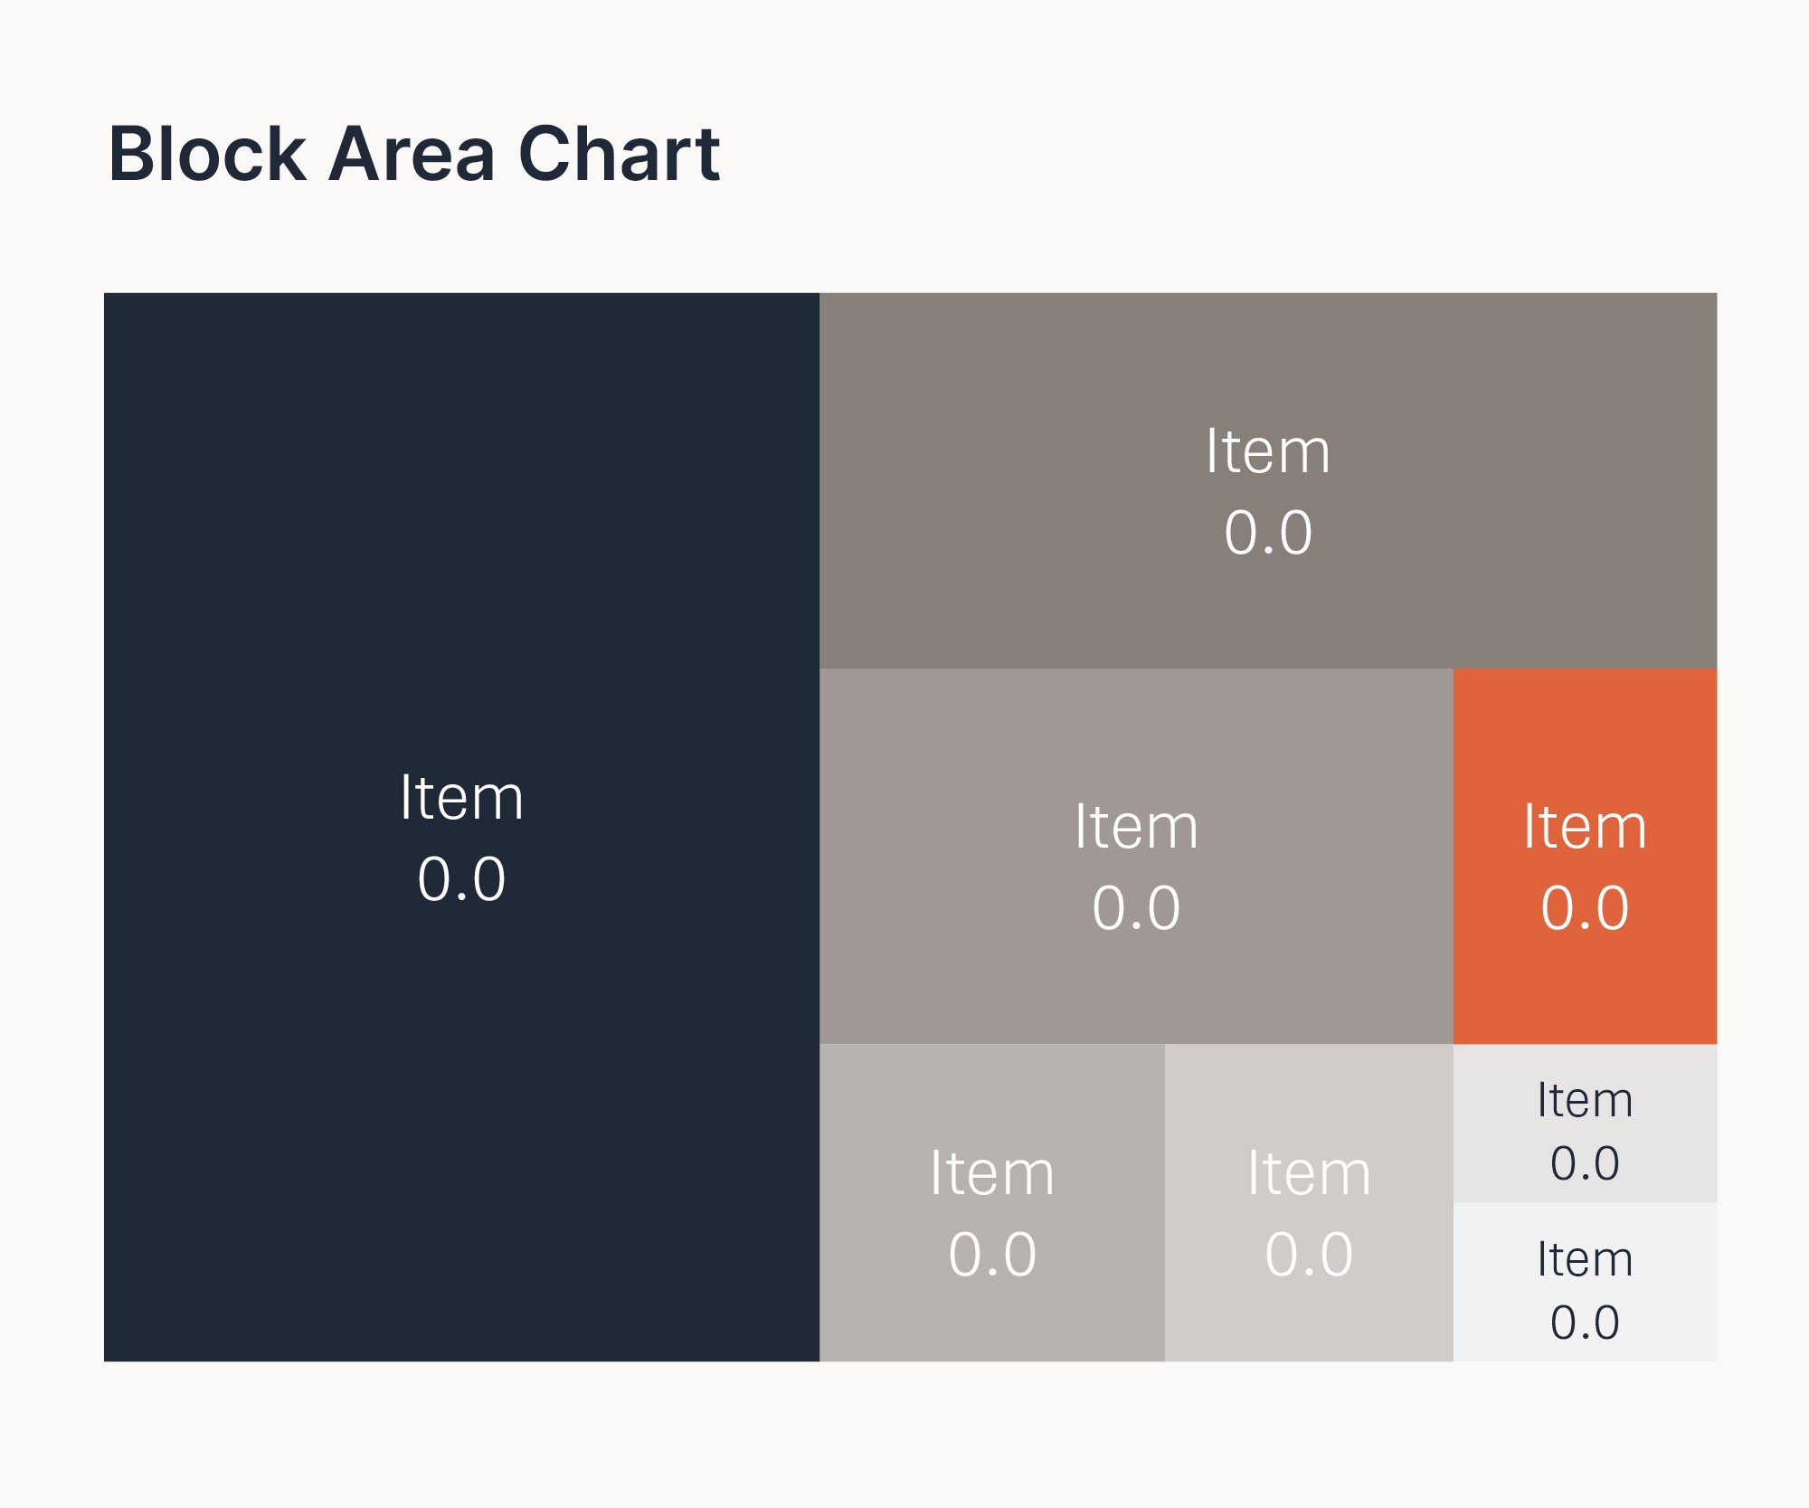Click 0.0 value in top brown-gray block
The image size is (1809, 1508).
tap(1268, 533)
